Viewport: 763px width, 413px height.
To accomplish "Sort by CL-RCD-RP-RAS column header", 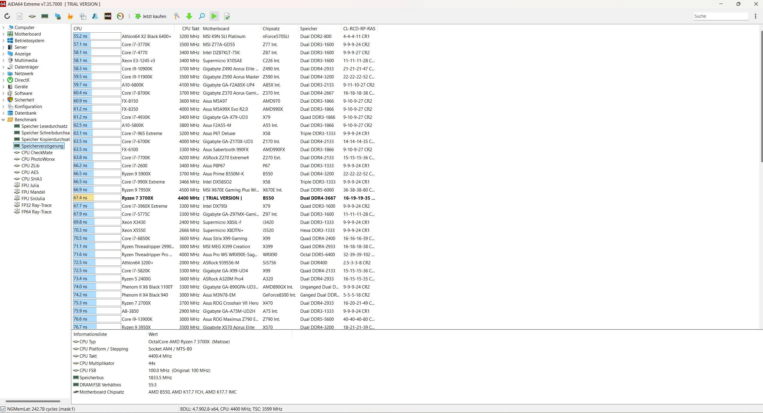I will 359,29.
